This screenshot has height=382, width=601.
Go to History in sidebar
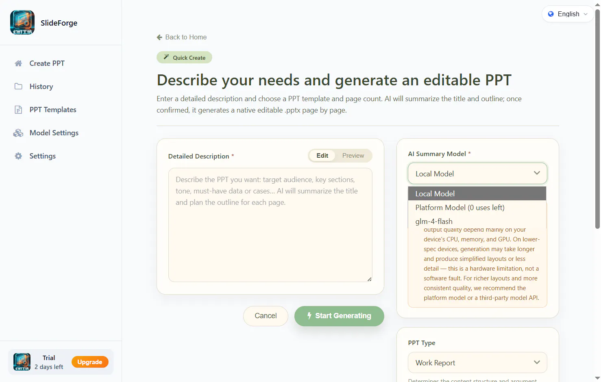(x=41, y=87)
